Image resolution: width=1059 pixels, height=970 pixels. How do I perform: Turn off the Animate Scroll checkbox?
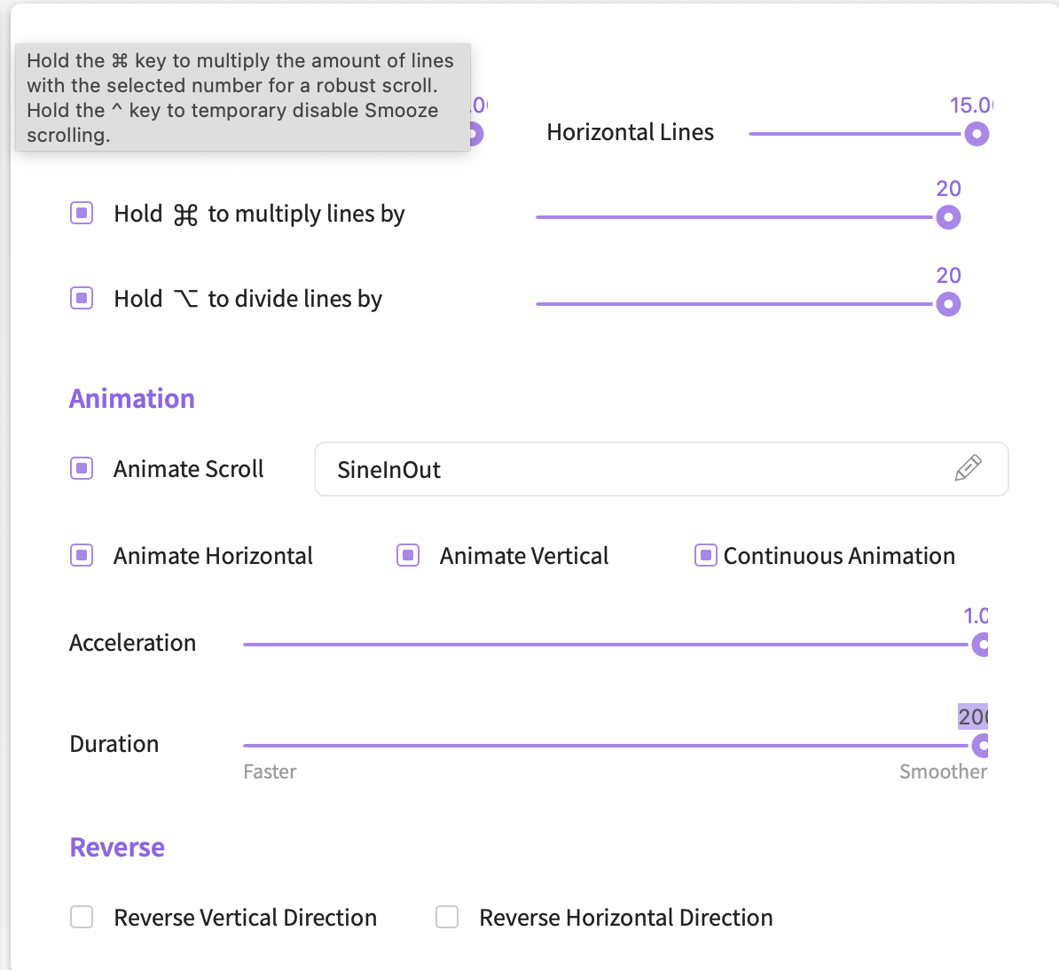click(82, 469)
